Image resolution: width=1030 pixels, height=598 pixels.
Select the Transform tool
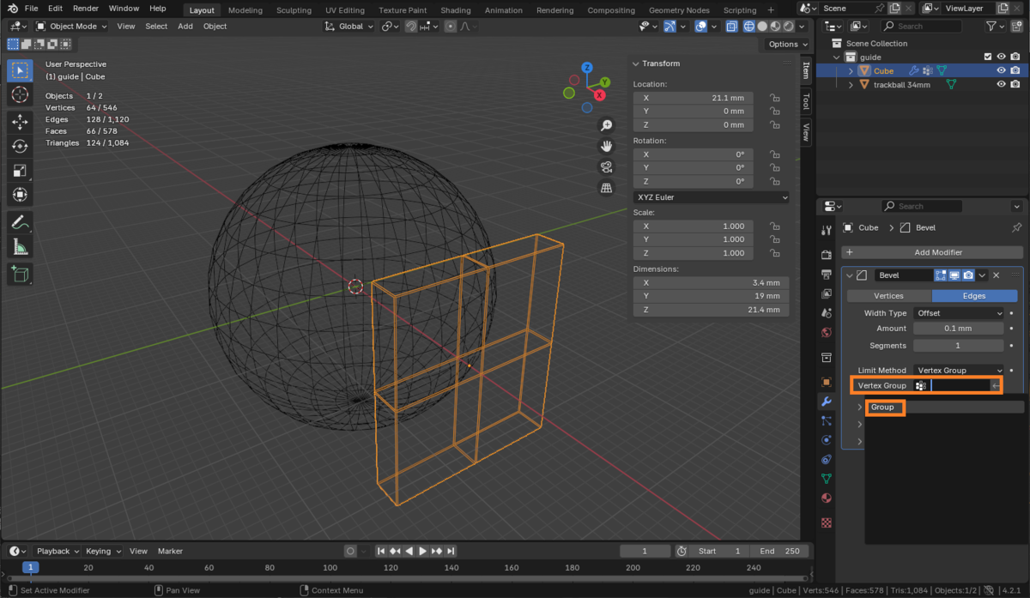click(x=20, y=195)
